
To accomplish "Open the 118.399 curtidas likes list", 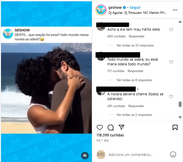I will 110,135.
